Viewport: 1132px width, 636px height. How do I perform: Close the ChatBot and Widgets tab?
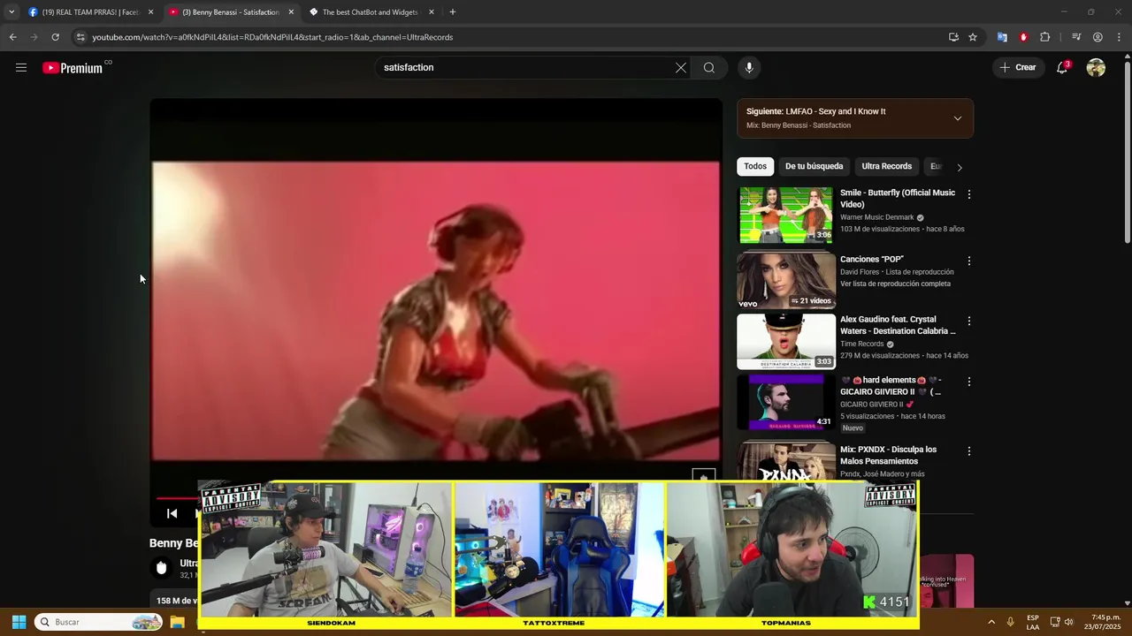coord(432,12)
